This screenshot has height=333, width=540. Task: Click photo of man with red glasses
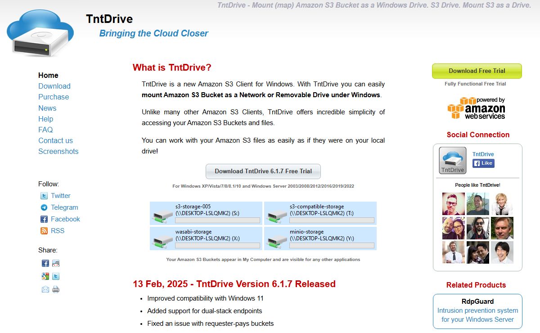pyautogui.click(x=454, y=204)
